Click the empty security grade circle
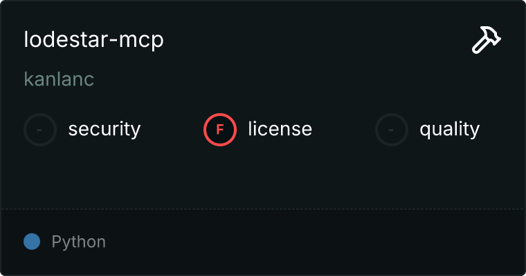The width and height of the screenshot is (526, 276). pyautogui.click(x=40, y=130)
